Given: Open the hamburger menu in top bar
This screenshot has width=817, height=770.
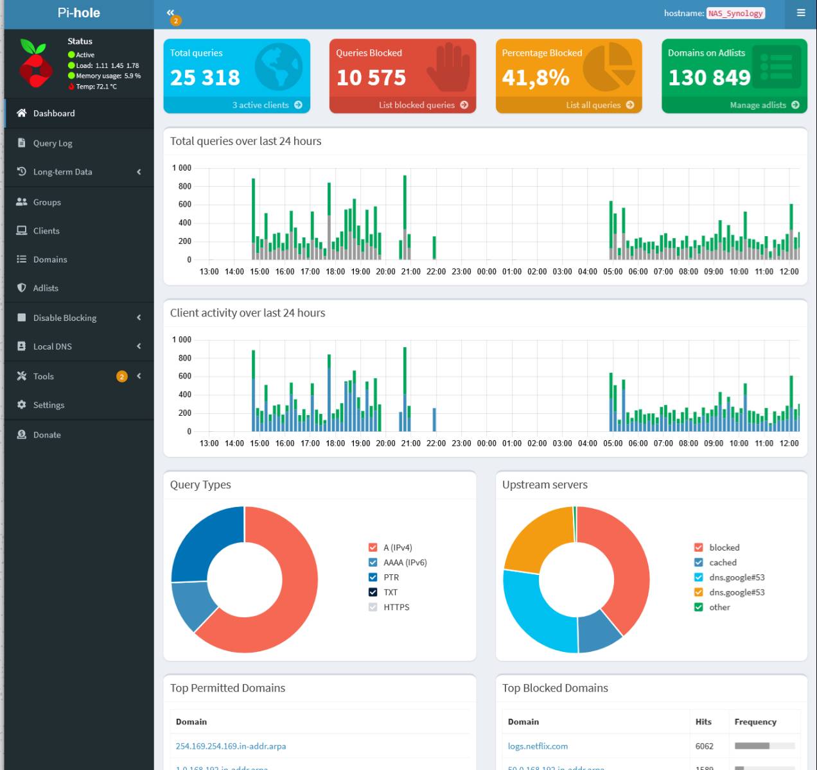Looking at the screenshot, I should click(801, 13).
